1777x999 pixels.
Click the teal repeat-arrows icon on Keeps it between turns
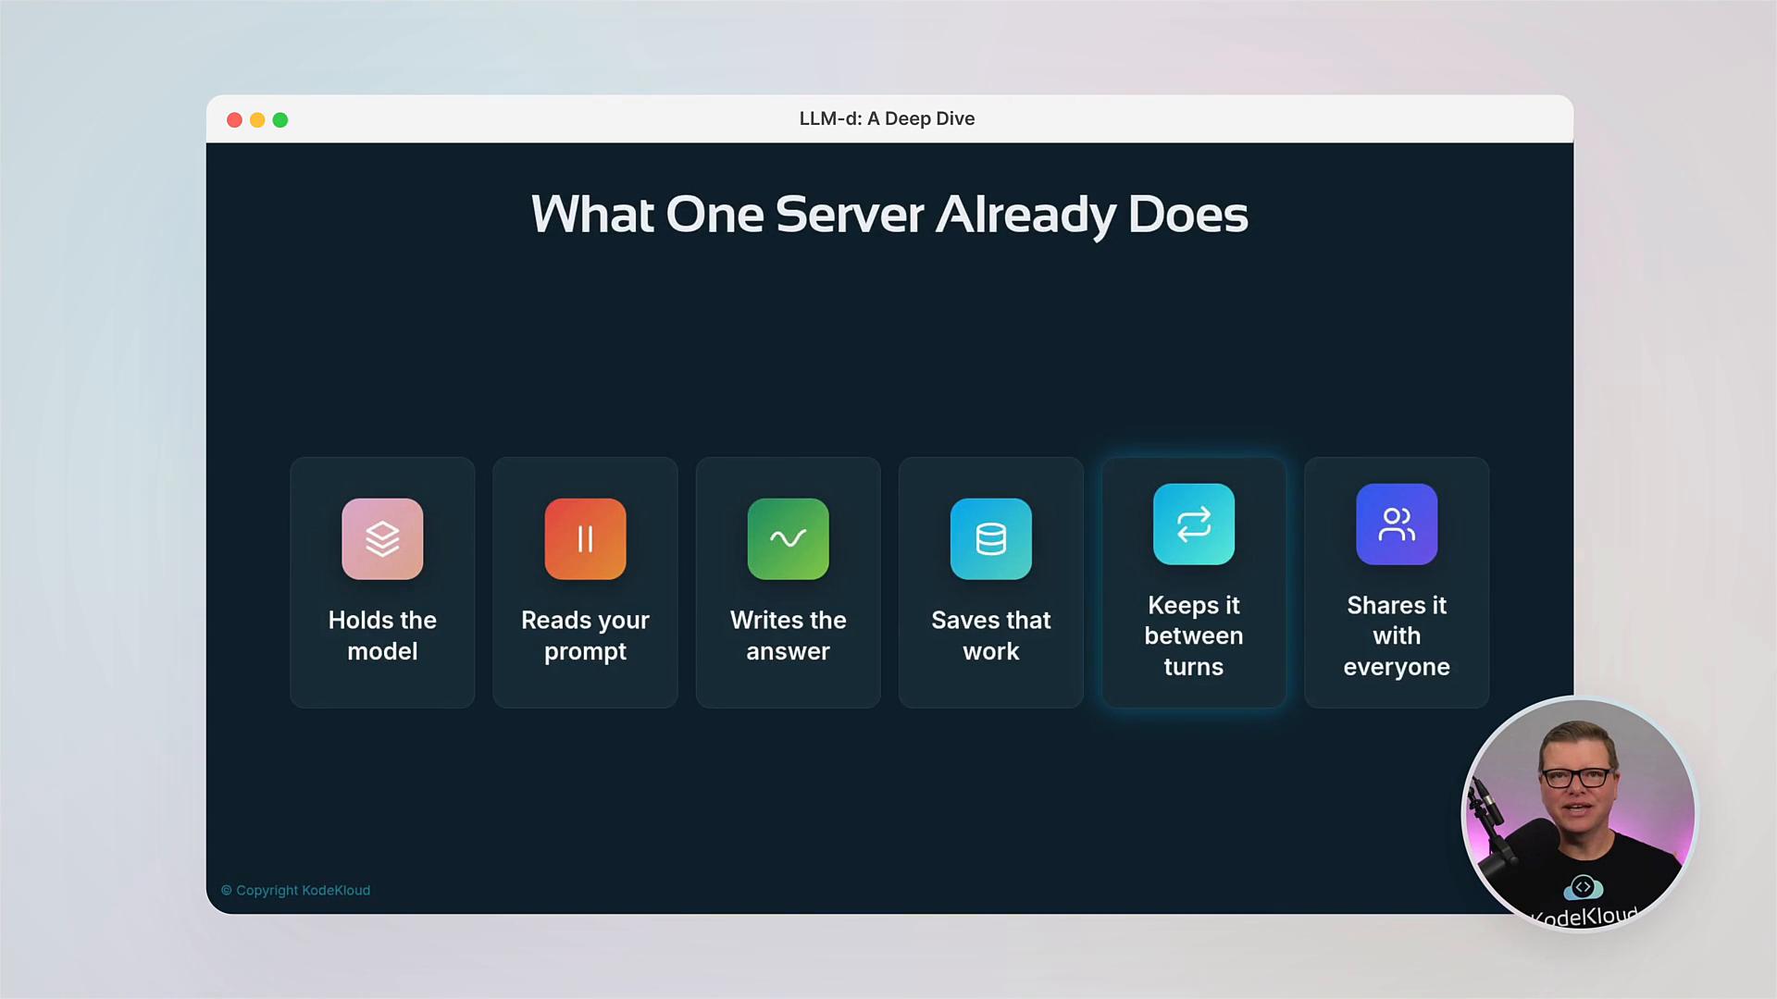click(1193, 524)
